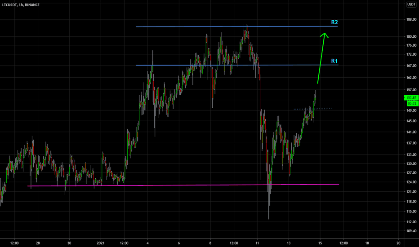Click the LTCUSDT, 1h, BINANCE symbol title
The width and height of the screenshot is (419, 247).
(21, 5)
